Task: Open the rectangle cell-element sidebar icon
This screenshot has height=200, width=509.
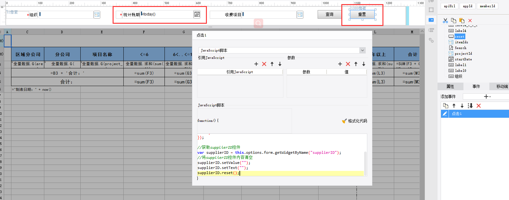Action: point(431,10)
